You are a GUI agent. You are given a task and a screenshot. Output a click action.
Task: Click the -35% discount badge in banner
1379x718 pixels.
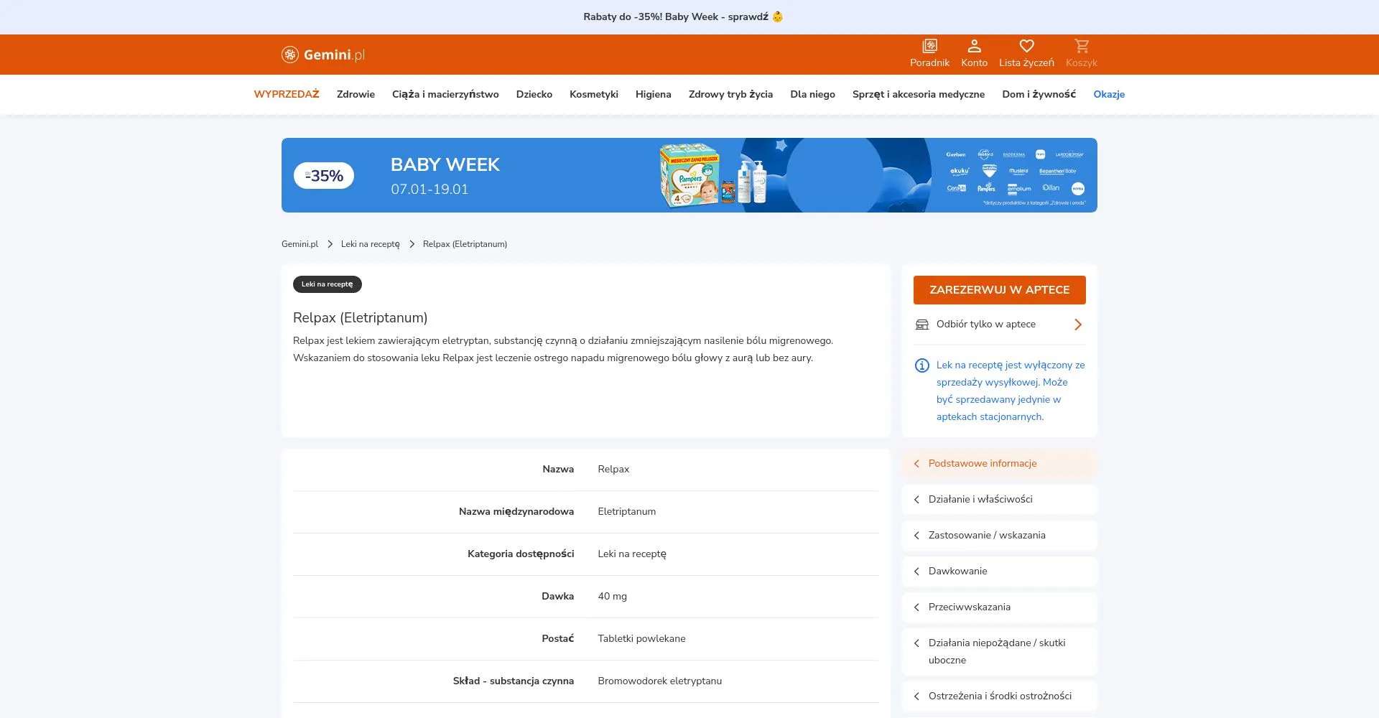(324, 176)
